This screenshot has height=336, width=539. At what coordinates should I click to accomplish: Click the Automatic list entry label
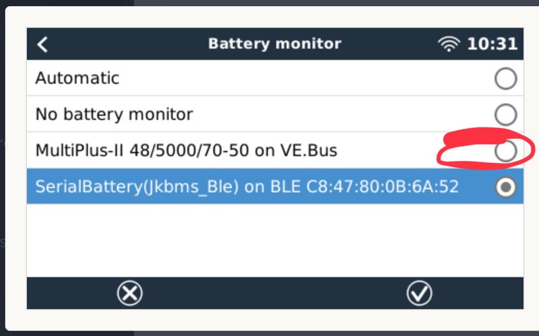(77, 78)
